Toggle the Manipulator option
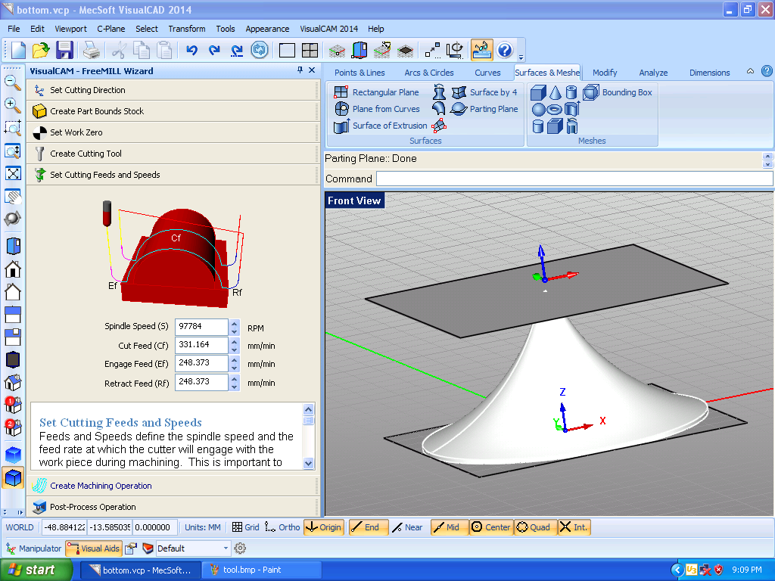 point(33,548)
